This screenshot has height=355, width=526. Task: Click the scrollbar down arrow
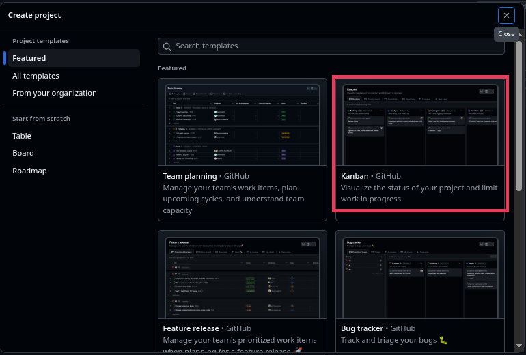pos(518,345)
